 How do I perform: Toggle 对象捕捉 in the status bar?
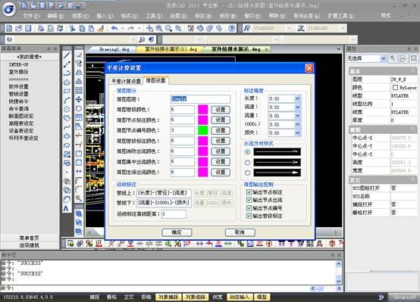(x=168, y=297)
